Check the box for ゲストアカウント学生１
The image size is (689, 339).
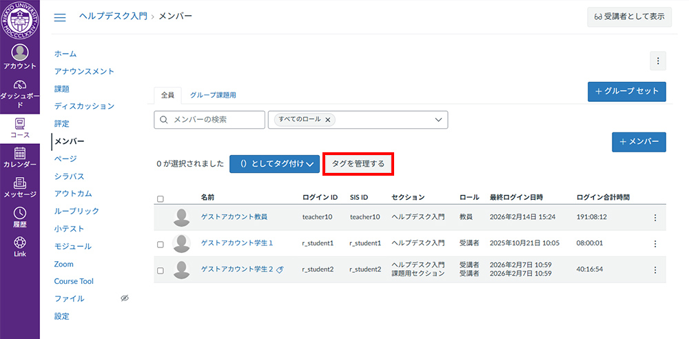[161, 244]
